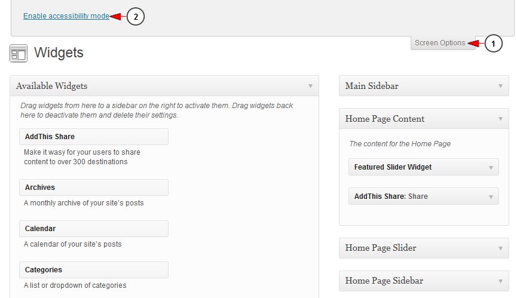This screenshot has height=298, width=517.
Task: Click the Home Page Sidebar title
Action: pyautogui.click(x=384, y=281)
